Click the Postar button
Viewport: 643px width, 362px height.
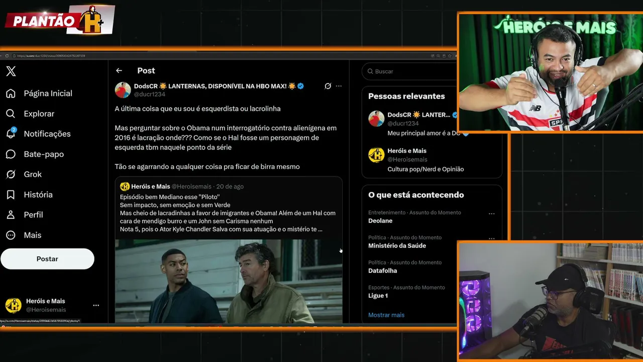[47, 259]
